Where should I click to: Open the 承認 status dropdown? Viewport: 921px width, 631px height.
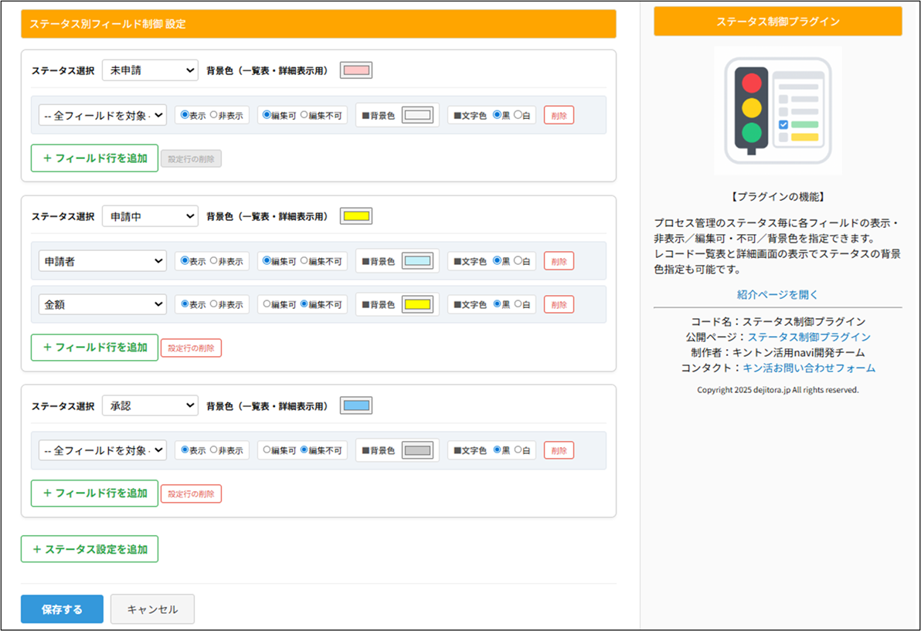[150, 405]
